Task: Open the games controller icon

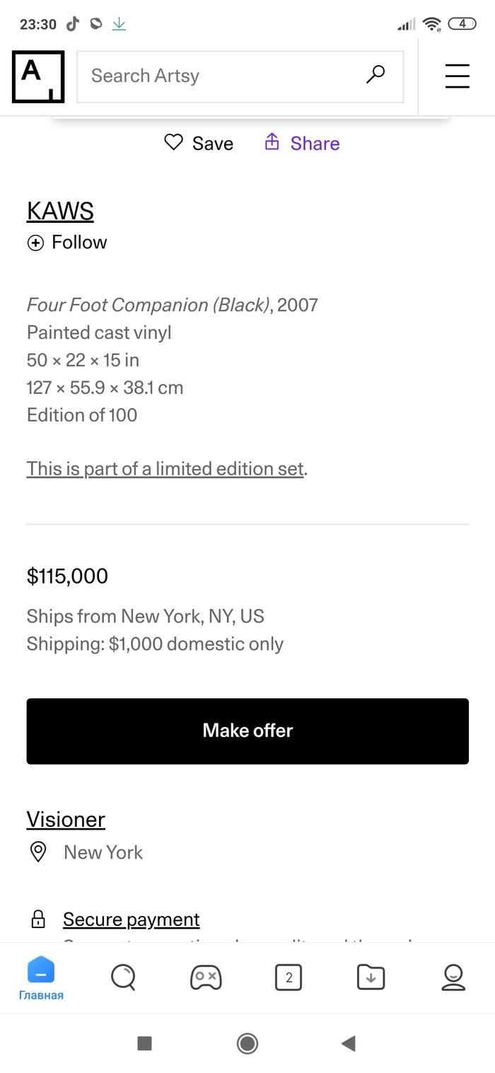Action: coord(206,978)
